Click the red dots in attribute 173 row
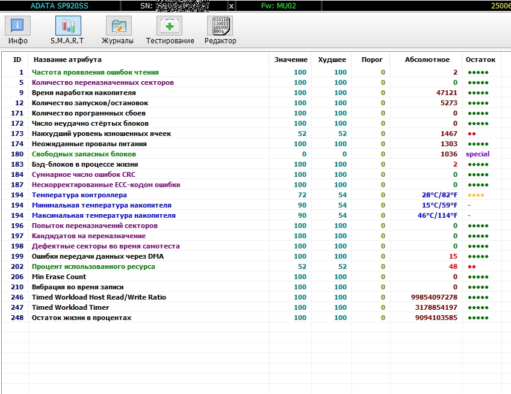The image size is (511, 394). click(471, 134)
